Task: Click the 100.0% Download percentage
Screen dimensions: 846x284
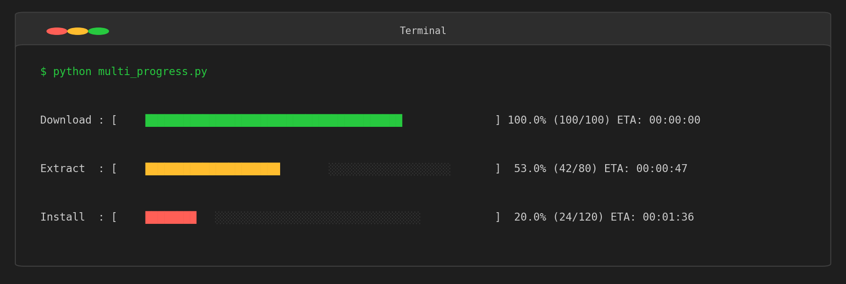Action: tap(527, 120)
